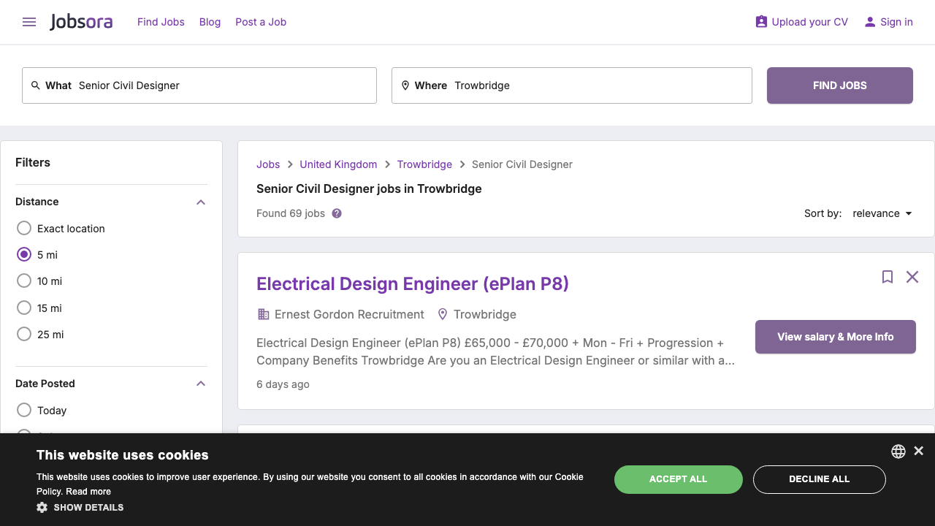Open the Trowbridge breadcrumb link
This screenshot has height=526, width=935.
click(424, 164)
